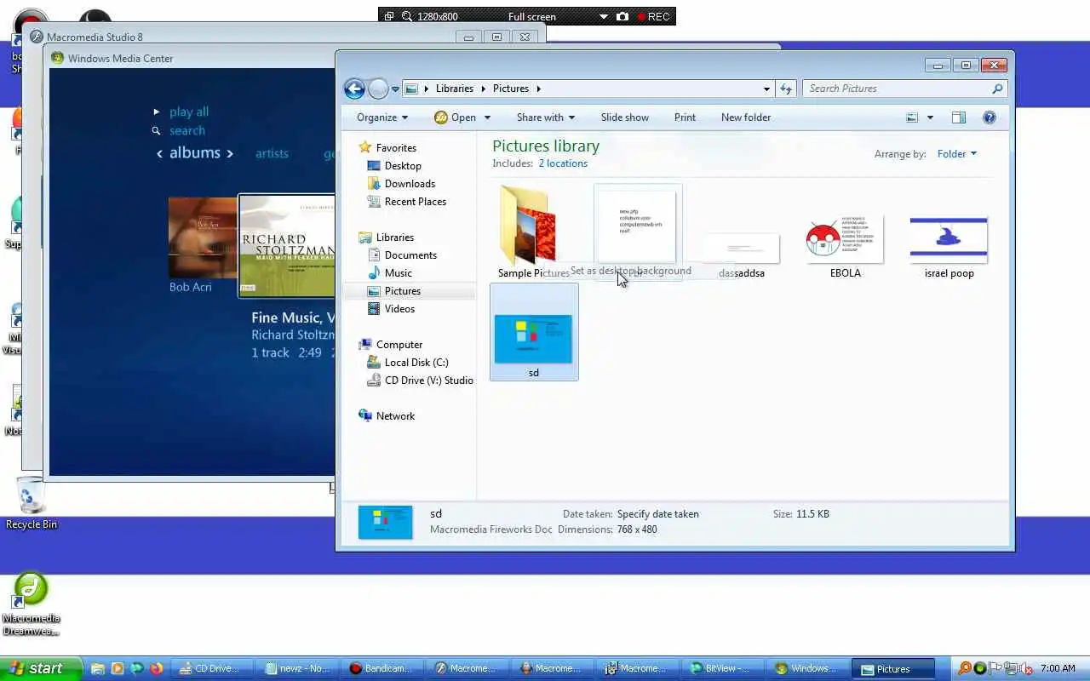The height and width of the screenshot is (681, 1090).
Task: Open the Macromedia Dreamweaver desktop shortcut
Action: coord(31,604)
